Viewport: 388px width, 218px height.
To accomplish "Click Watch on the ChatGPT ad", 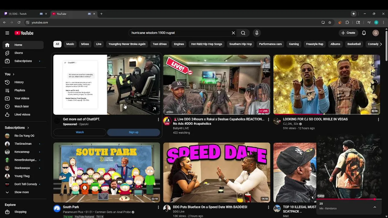I will 80,132.
